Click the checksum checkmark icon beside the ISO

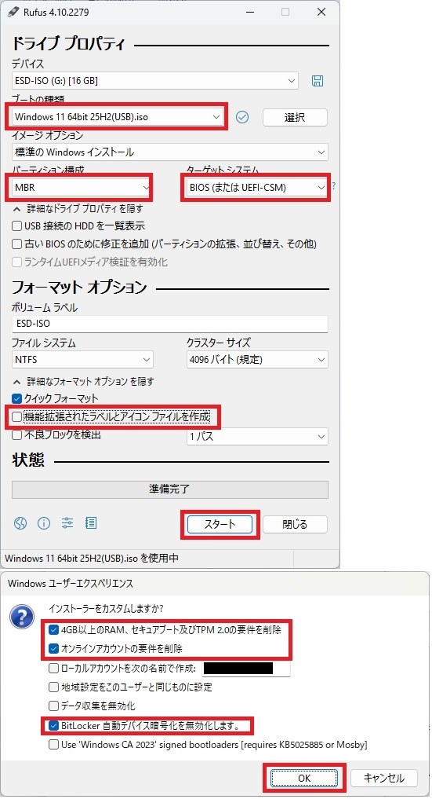pyautogui.click(x=242, y=117)
